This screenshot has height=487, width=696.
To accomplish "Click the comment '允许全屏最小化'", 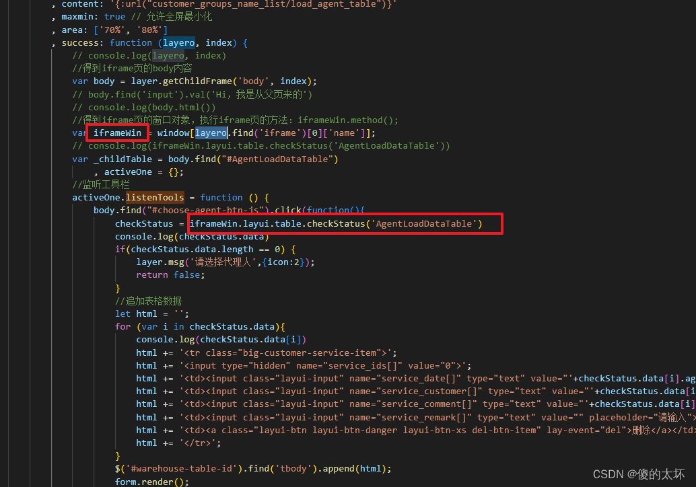I will click(x=179, y=17).
